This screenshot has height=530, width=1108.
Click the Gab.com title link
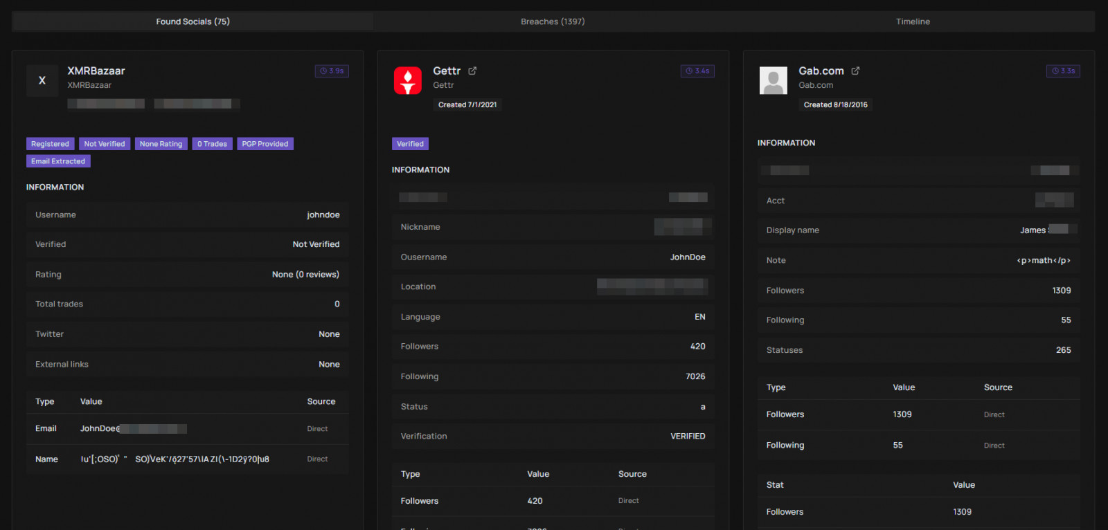point(821,71)
